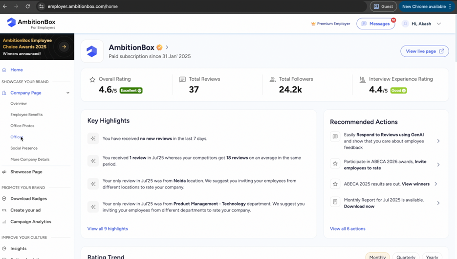Collapse the Company Page sidebar section

[68, 93]
